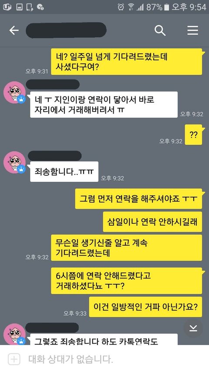The image size is (209, 373).
Task: Tap the Wi-Fi status icon
Action: click(x=131, y=7)
